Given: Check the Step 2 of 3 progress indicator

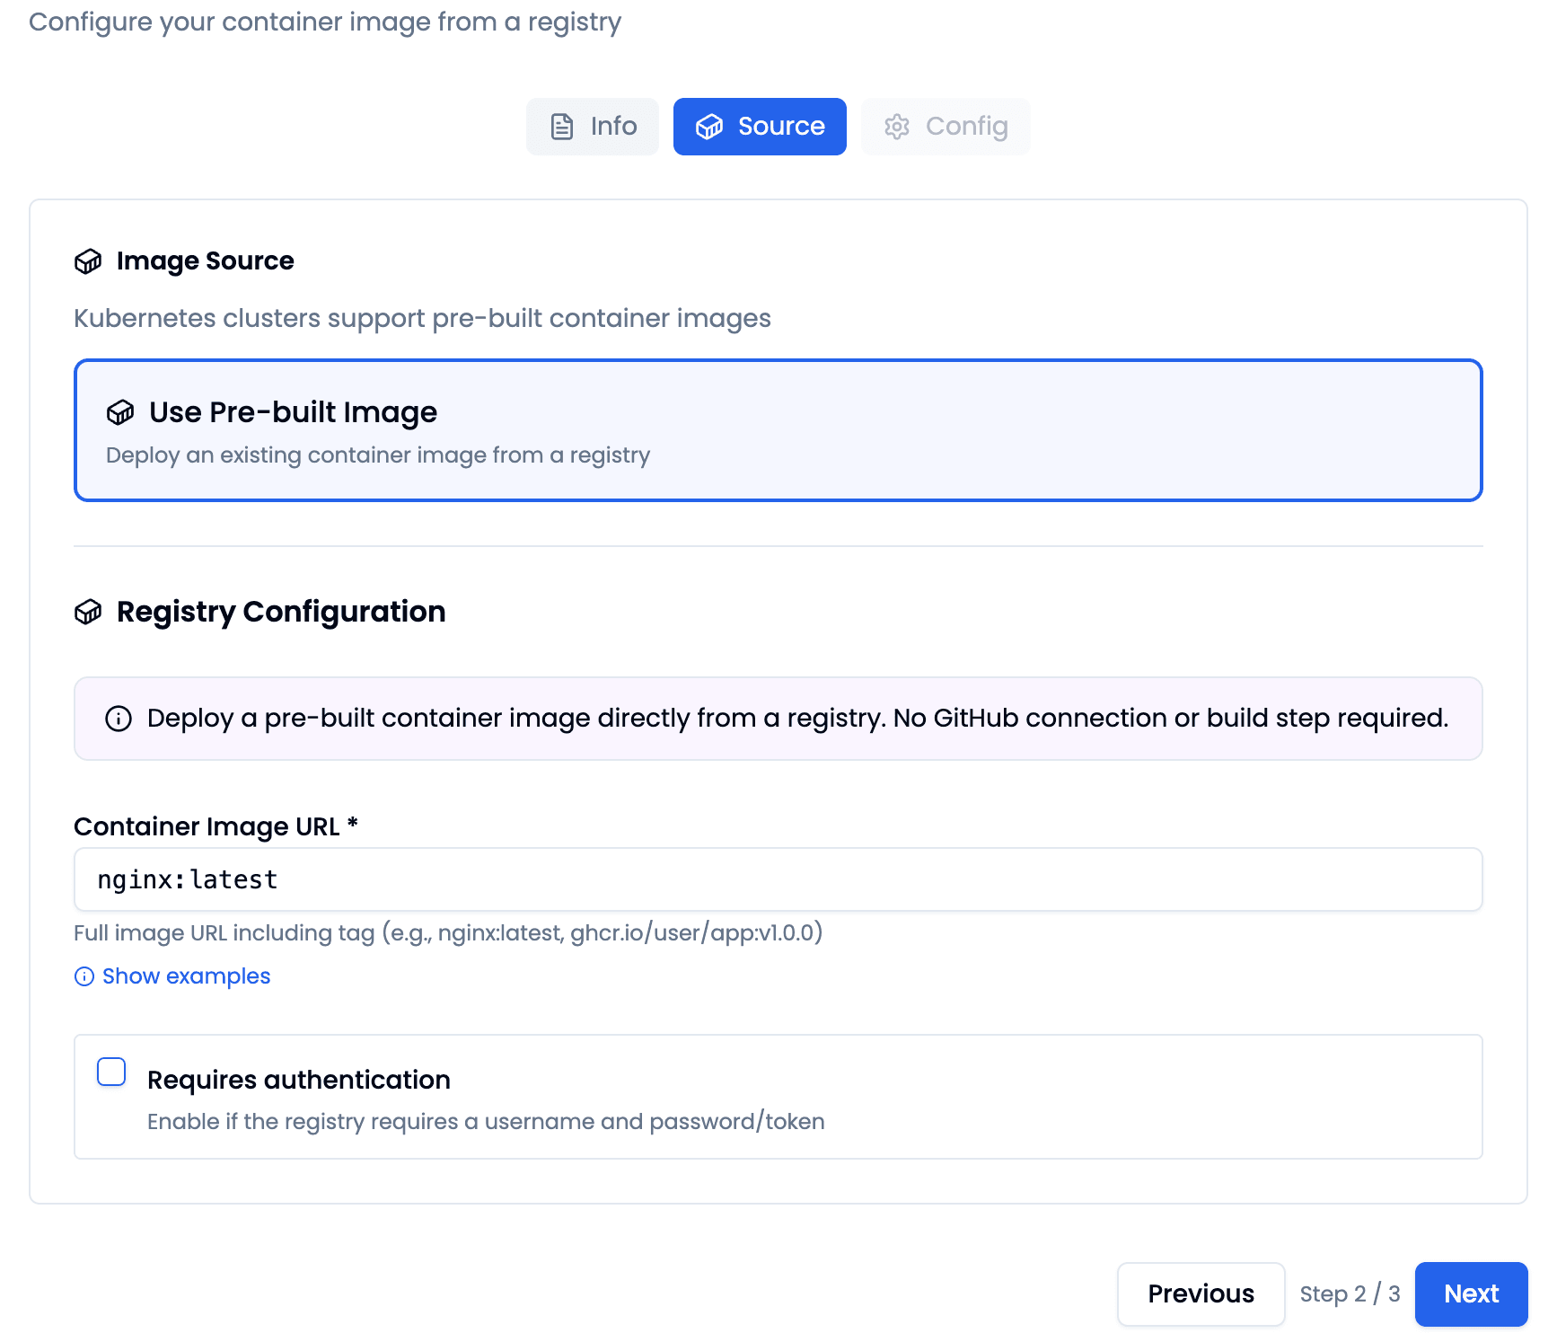Looking at the screenshot, I should pos(1350,1293).
